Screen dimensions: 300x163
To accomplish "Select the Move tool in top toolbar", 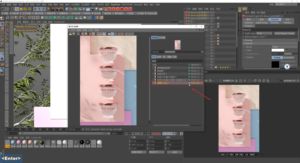I will tap(17, 9).
